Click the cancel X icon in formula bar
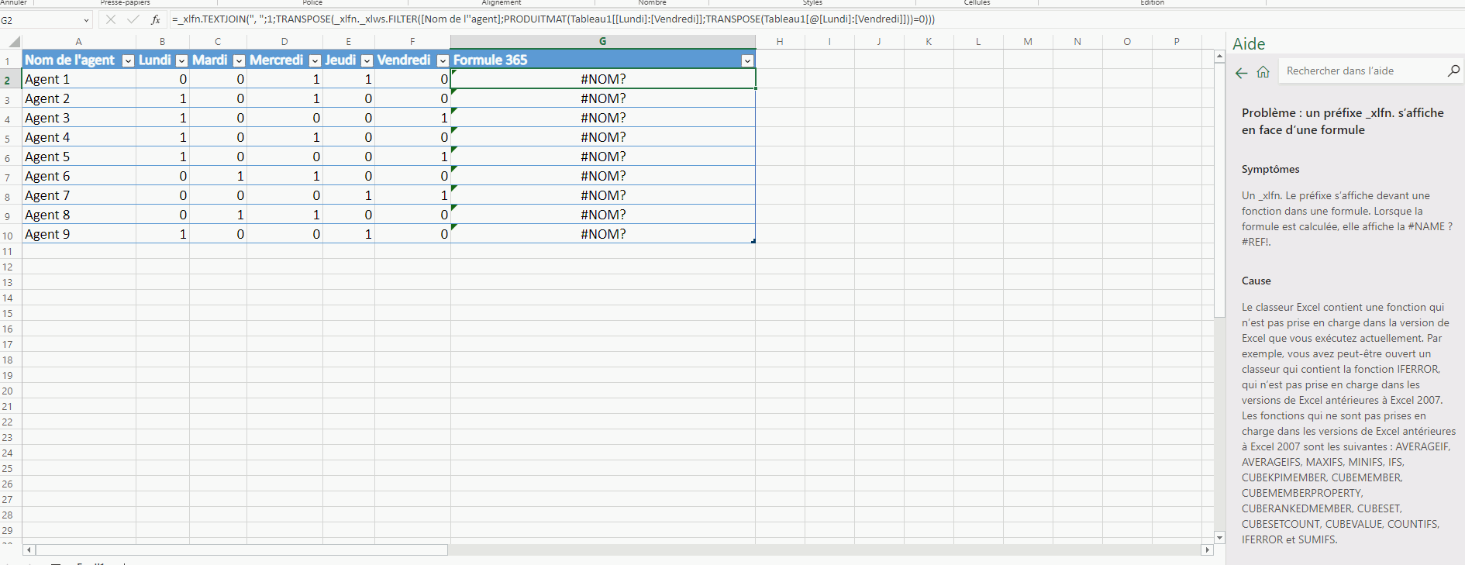 point(111,19)
